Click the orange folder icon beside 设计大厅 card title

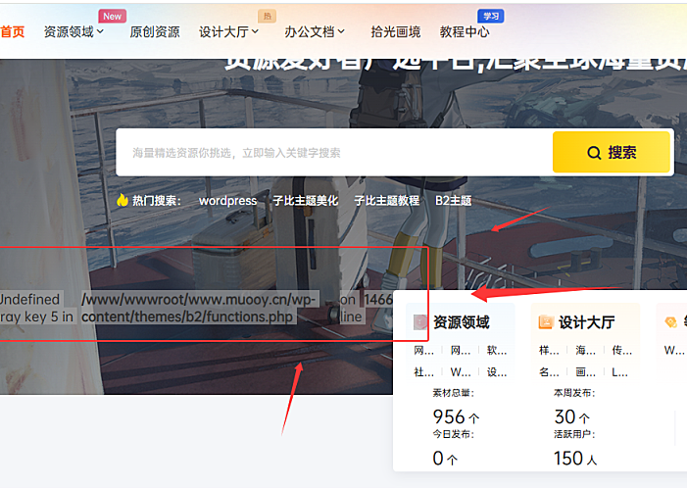546,322
